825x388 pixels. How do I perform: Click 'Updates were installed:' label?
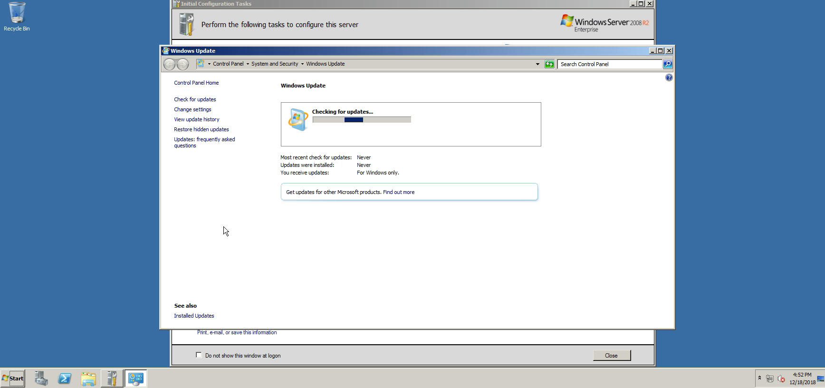pos(307,165)
